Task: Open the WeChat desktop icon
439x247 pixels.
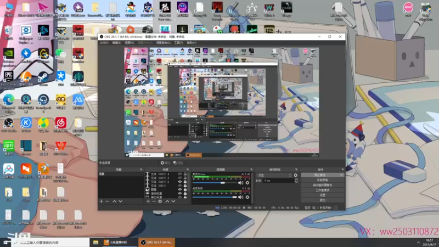Action: (x=61, y=55)
